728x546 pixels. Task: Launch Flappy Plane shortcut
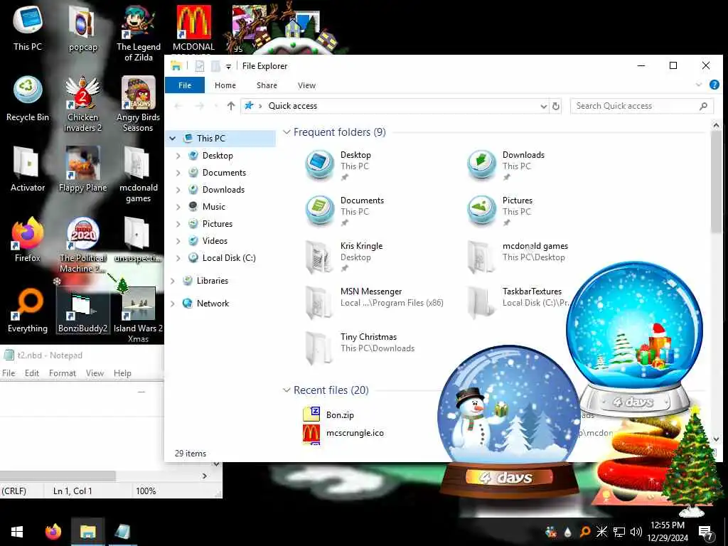(x=82, y=169)
